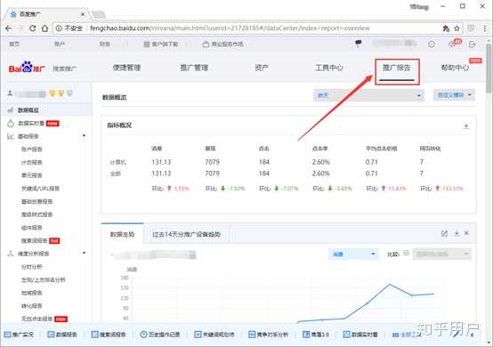Open 单元报告 in the sidebar
This screenshot has height=347, width=493.
[32, 175]
